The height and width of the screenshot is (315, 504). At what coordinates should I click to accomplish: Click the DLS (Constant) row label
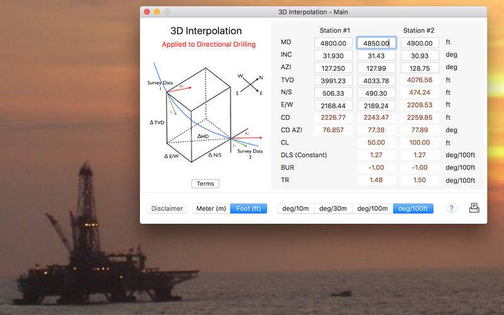click(x=304, y=155)
